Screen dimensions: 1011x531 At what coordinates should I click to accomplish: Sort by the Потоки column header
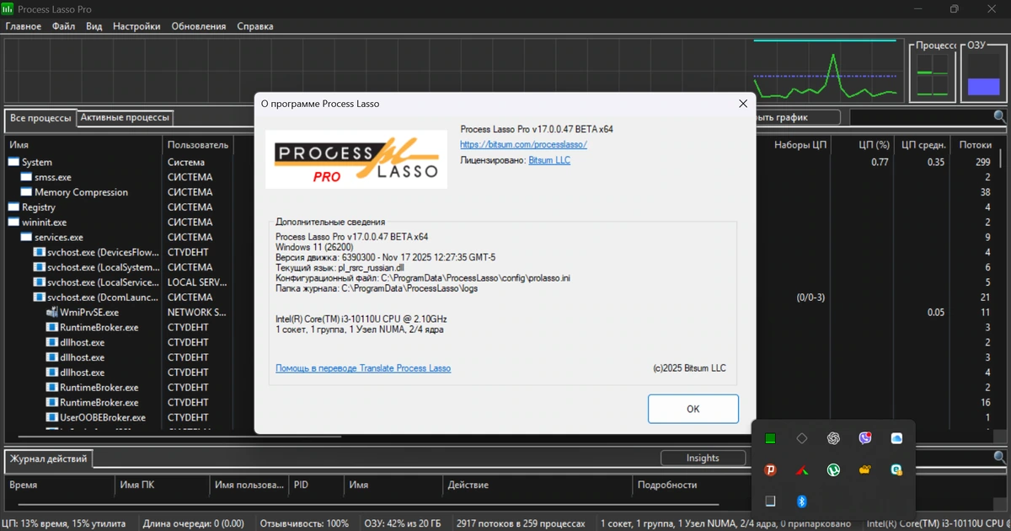pos(976,145)
